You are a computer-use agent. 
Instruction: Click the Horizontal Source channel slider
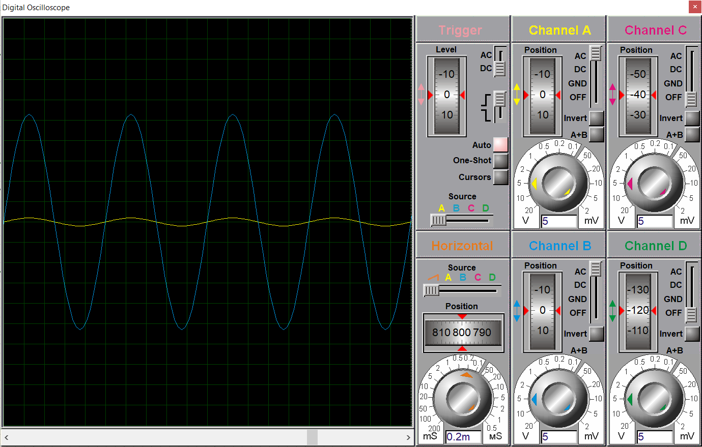click(462, 290)
